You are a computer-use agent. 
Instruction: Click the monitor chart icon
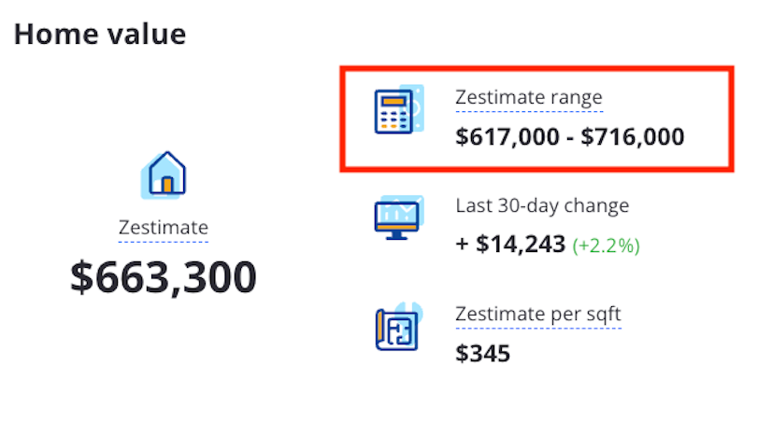(x=397, y=218)
